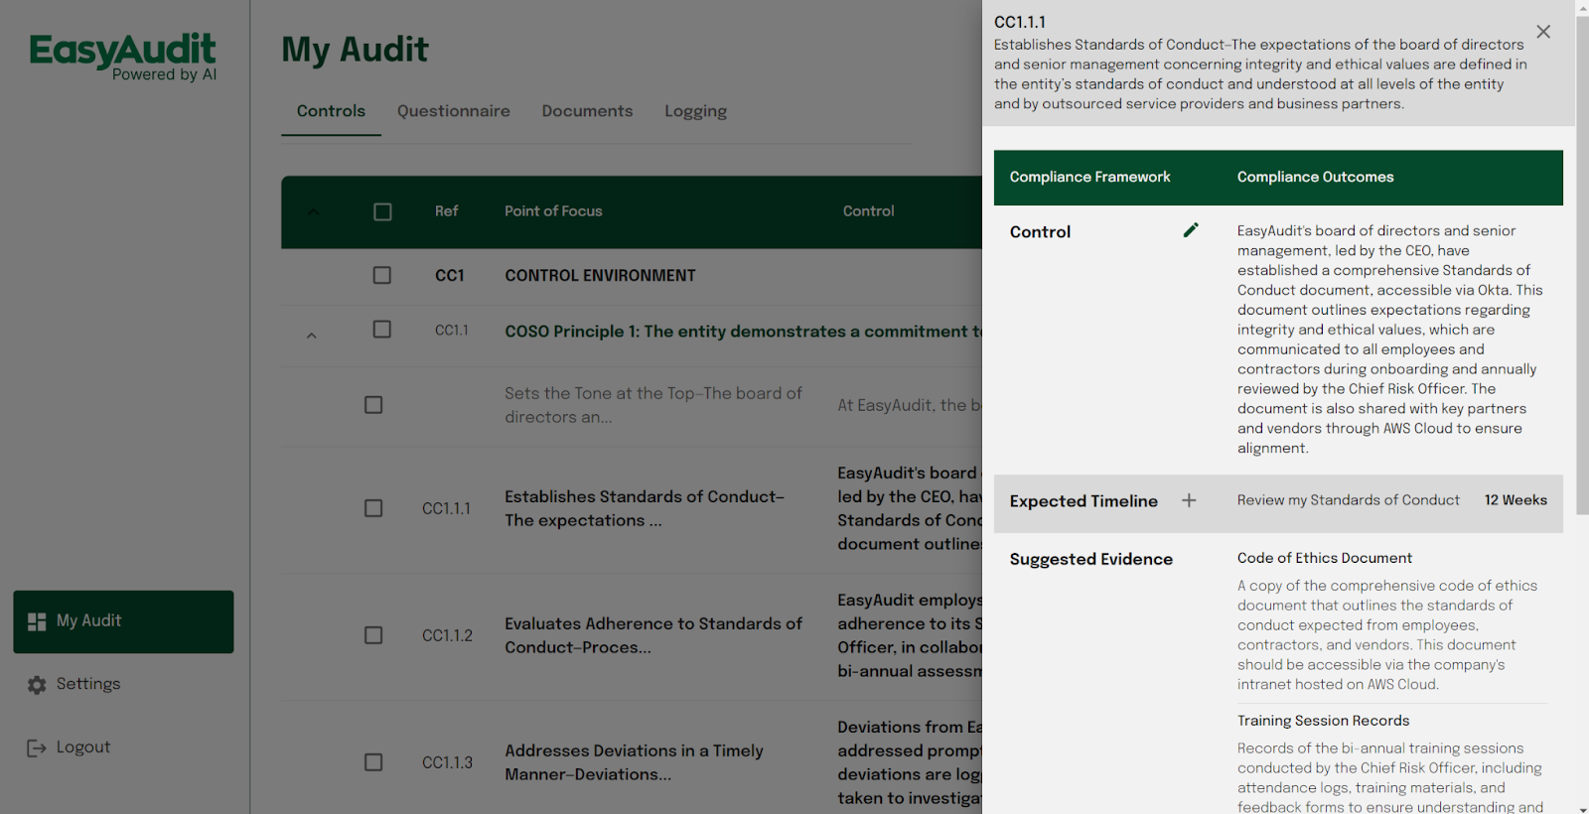
Task: Check the CC1 Control Environment checkbox
Action: [x=382, y=275]
